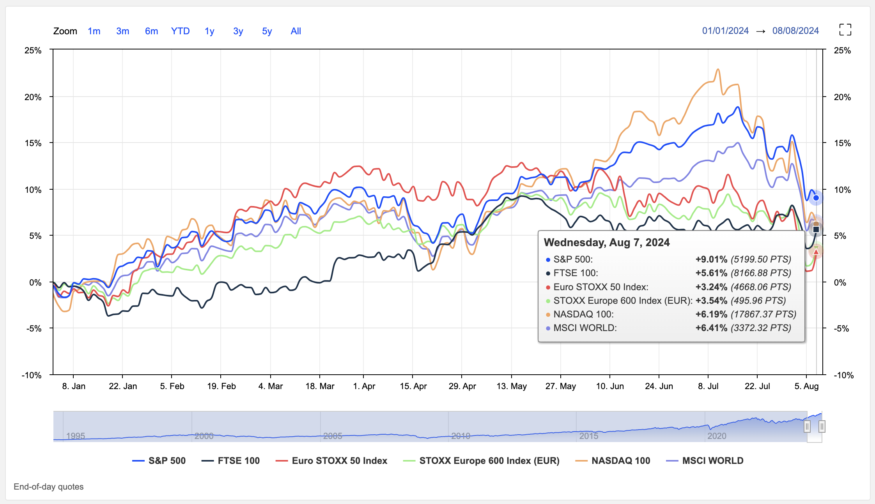Click the S&P 500 +9.01% tooltip row
Image resolution: width=875 pixels, height=504 pixels.
tap(668, 259)
